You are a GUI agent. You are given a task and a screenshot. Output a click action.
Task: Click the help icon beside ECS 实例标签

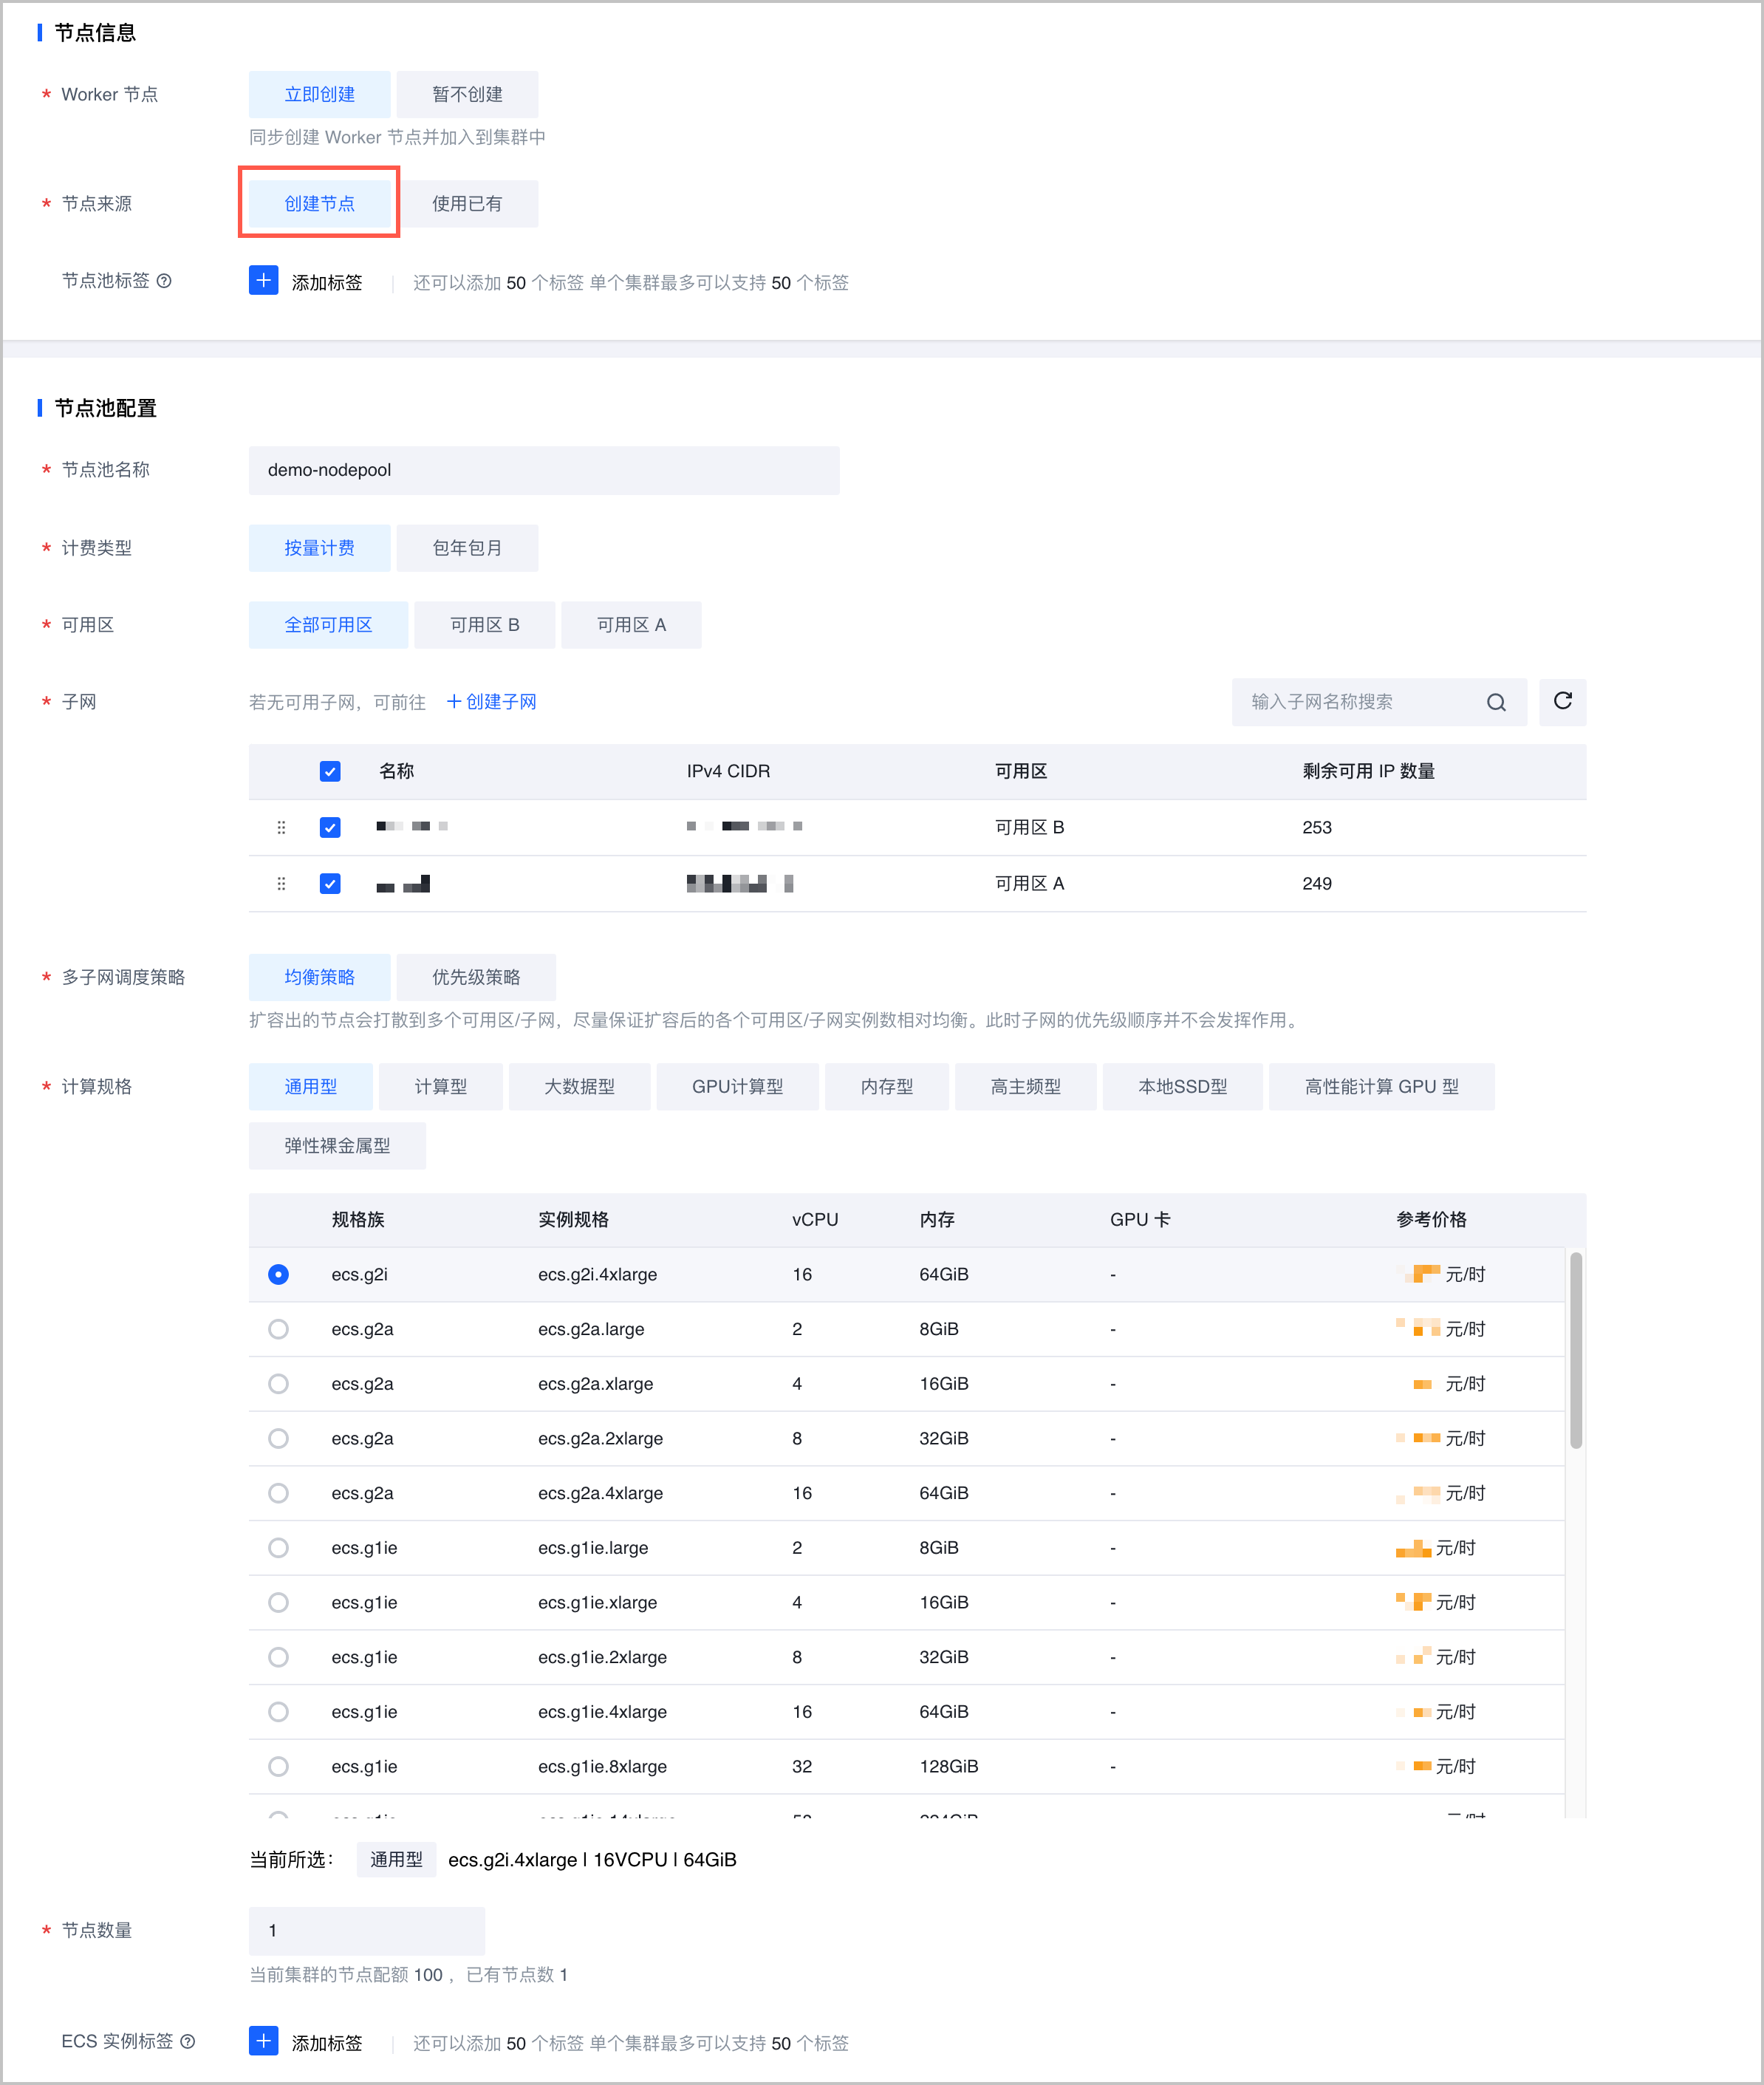coord(187,2041)
